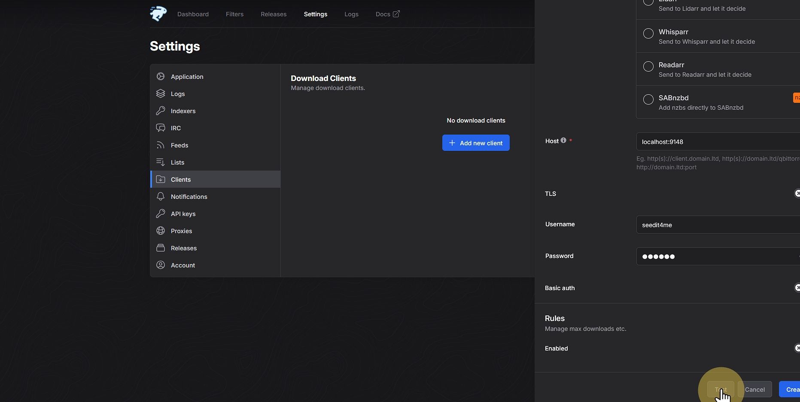Click the Logs stack icon in sidebar
The width and height of the screenshot is (800, 402).
coord(161,93)
